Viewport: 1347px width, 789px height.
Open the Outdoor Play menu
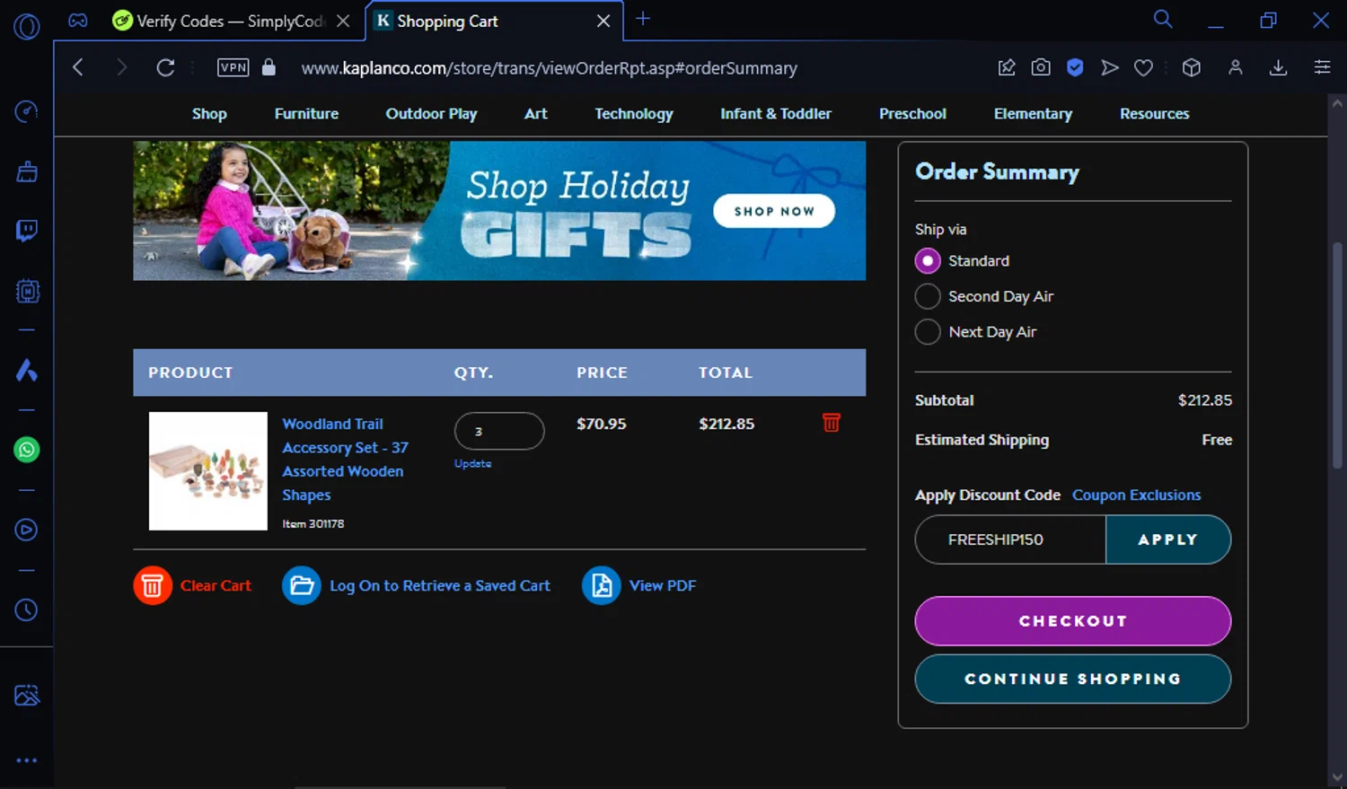431,114
